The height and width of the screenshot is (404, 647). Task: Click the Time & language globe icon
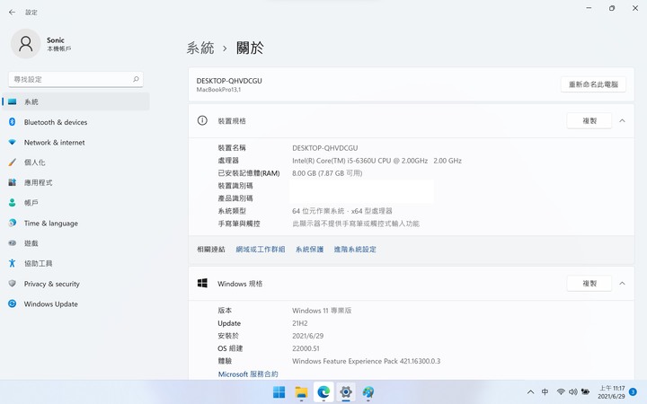(13, 223)
